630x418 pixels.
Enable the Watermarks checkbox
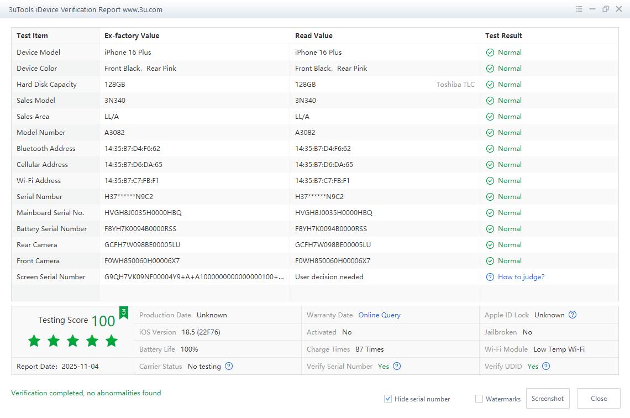(x=479, y=399)
